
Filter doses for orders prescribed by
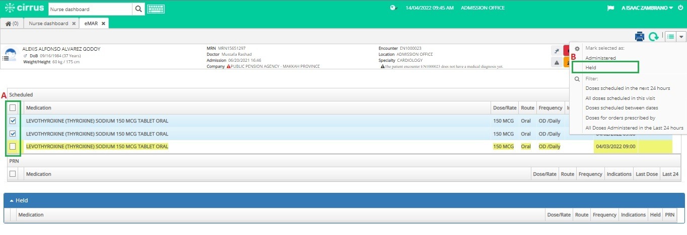tap(620, 118)
